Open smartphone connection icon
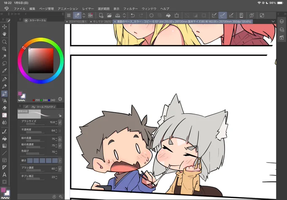Screen dimensions: 287x200 [x=241, y=16]
